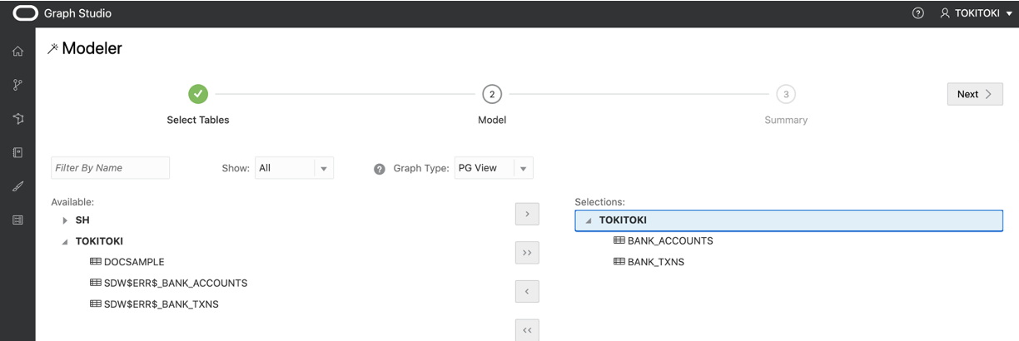Focus the Filter By Name field
Screen dimensions: 1019x341
click(110, 168)
